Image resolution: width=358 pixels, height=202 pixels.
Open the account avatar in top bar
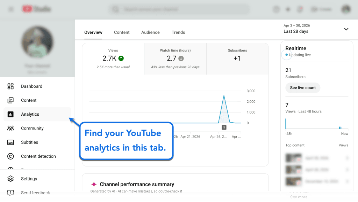(x=346, y=9)
